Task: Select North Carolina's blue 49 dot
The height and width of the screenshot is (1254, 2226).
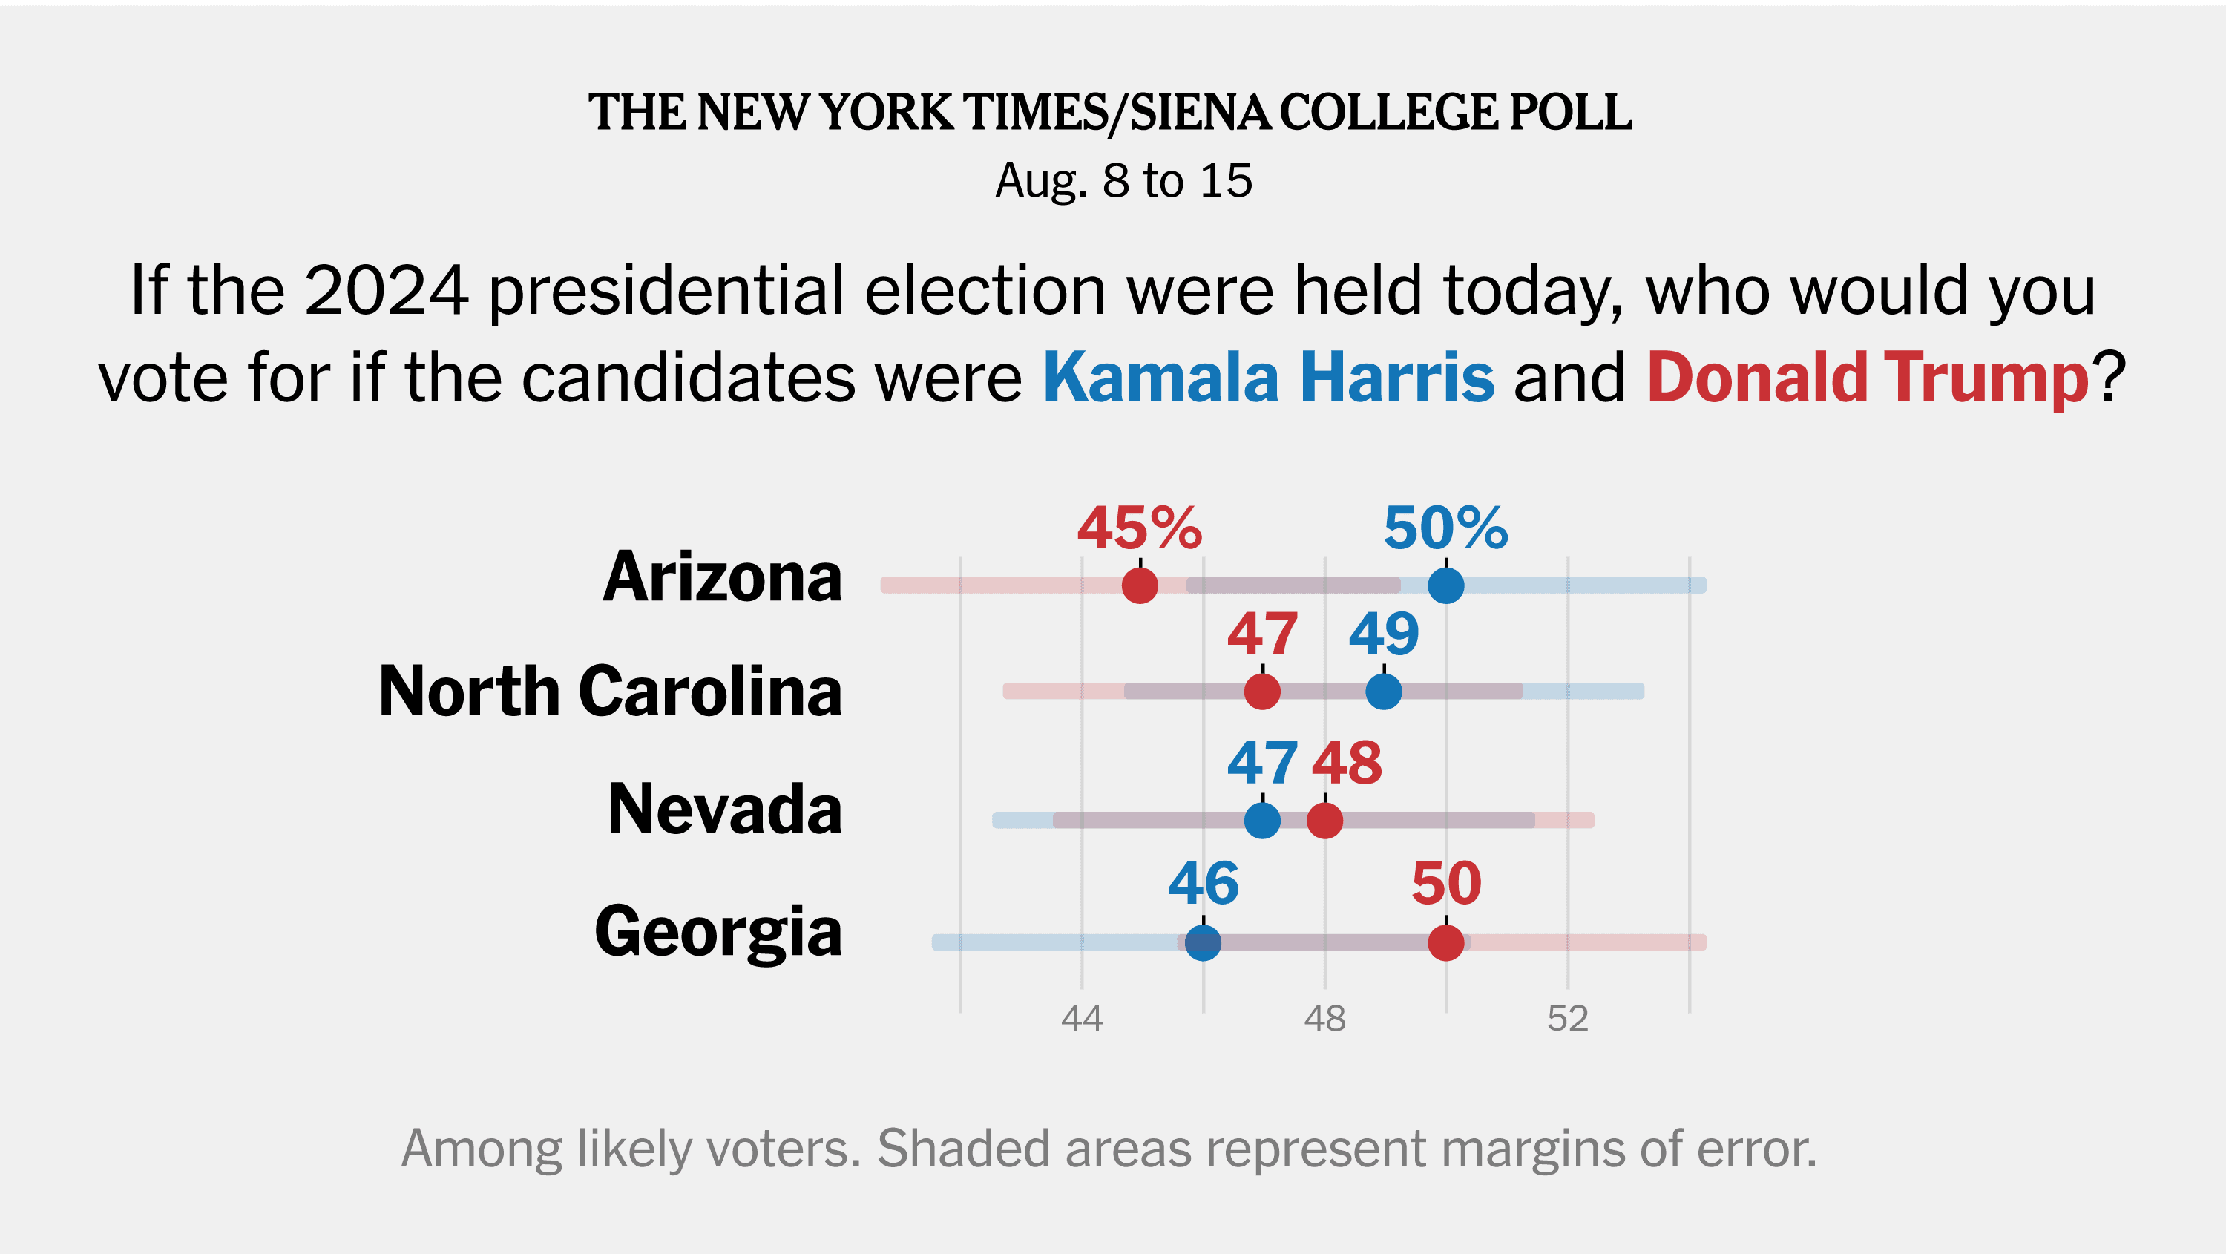Action: (x=1384, y=692)
